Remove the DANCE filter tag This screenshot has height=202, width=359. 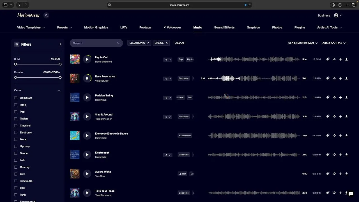click(167, 43)
